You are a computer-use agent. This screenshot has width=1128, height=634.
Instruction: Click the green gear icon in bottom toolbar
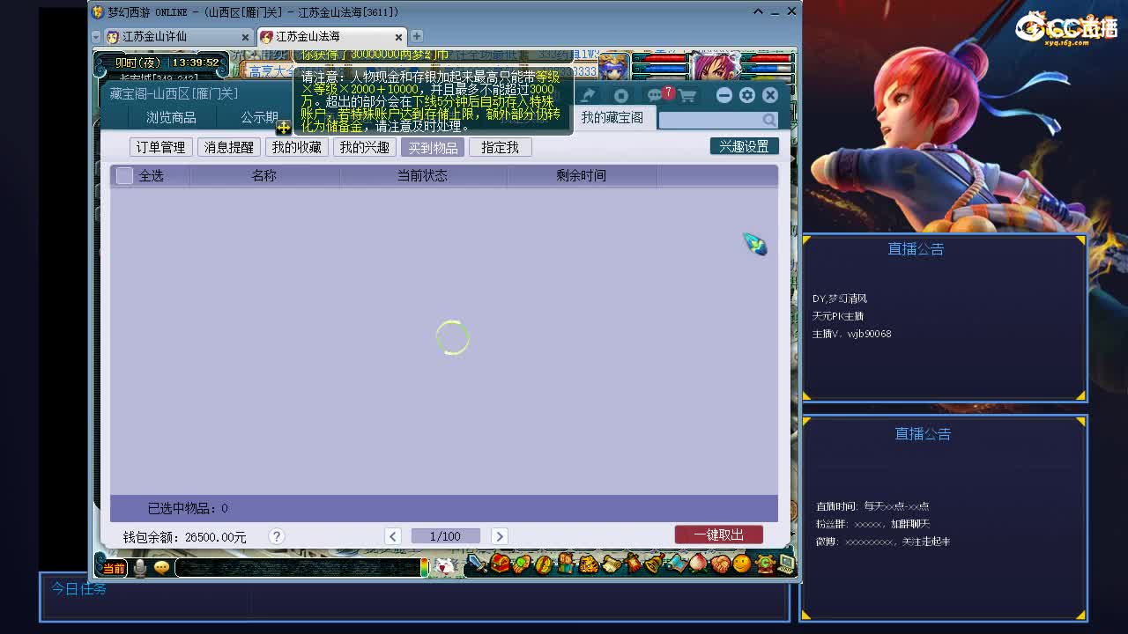pyautogui.click(x=764, y=564)
